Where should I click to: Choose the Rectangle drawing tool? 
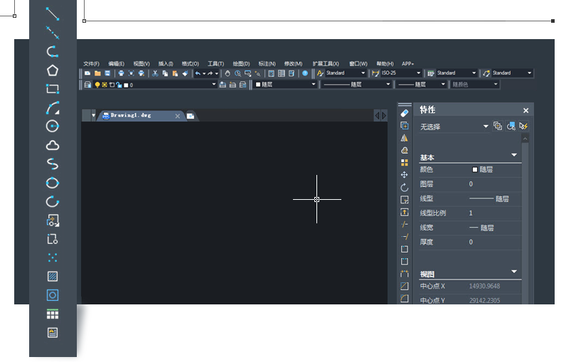pos(53,89)
